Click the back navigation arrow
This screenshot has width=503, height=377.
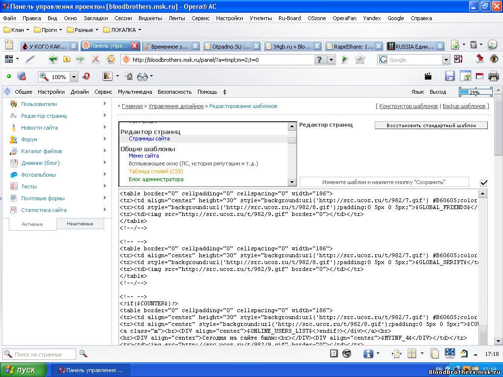tap(53, 59)
